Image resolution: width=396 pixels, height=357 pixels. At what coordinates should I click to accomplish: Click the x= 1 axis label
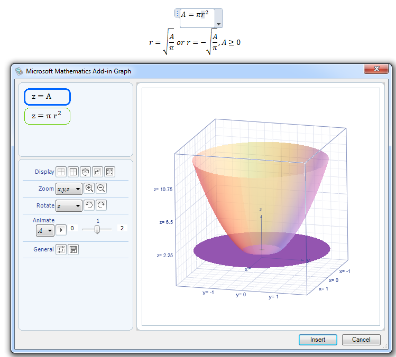point(323,289)
